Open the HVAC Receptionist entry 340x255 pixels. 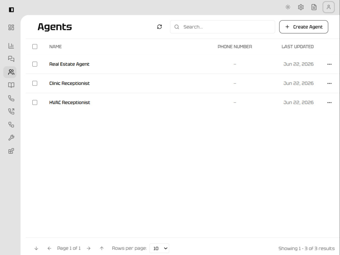pyautogui.click(x=70, y=102)
